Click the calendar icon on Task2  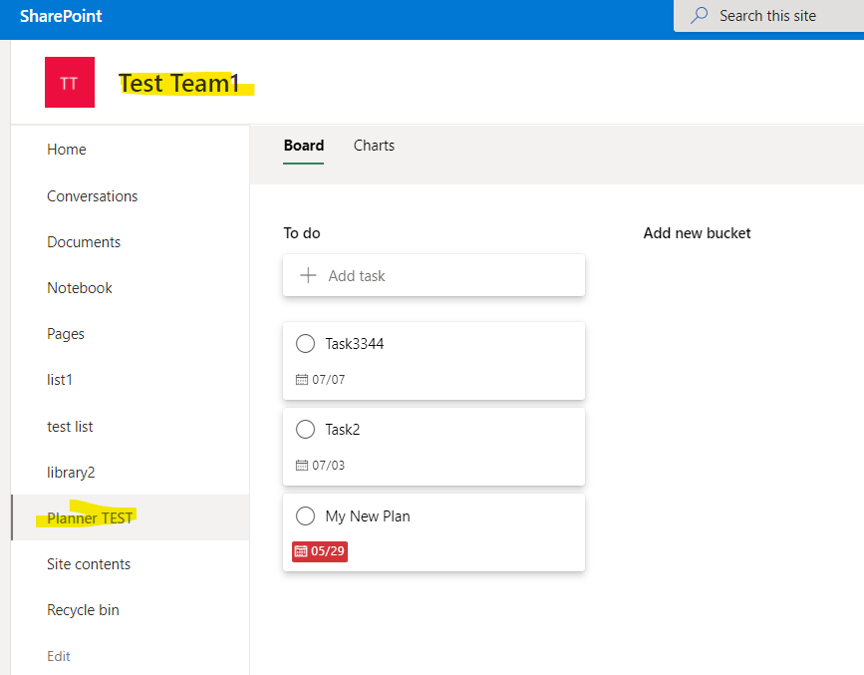click(301, 466)
